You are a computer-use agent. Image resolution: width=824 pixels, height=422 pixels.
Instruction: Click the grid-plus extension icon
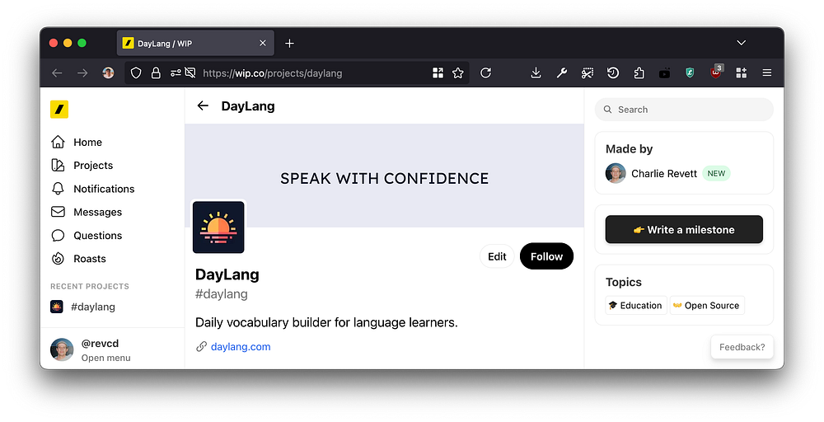coord(741,73)
